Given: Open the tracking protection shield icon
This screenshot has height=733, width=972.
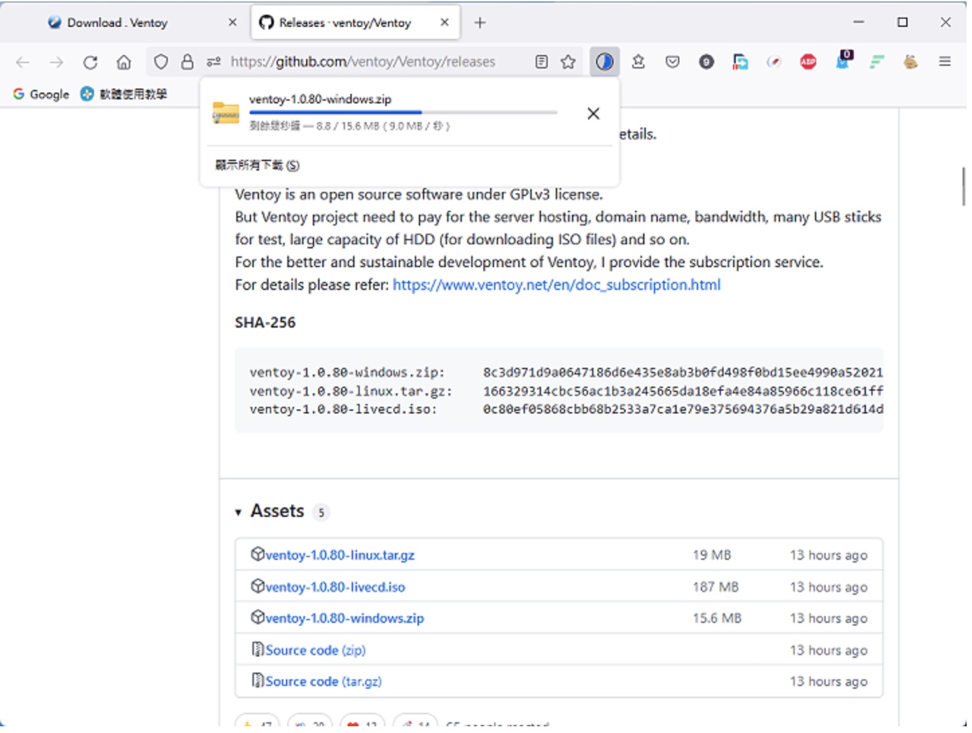Looking at the screenshot, I should click(161, 62).
